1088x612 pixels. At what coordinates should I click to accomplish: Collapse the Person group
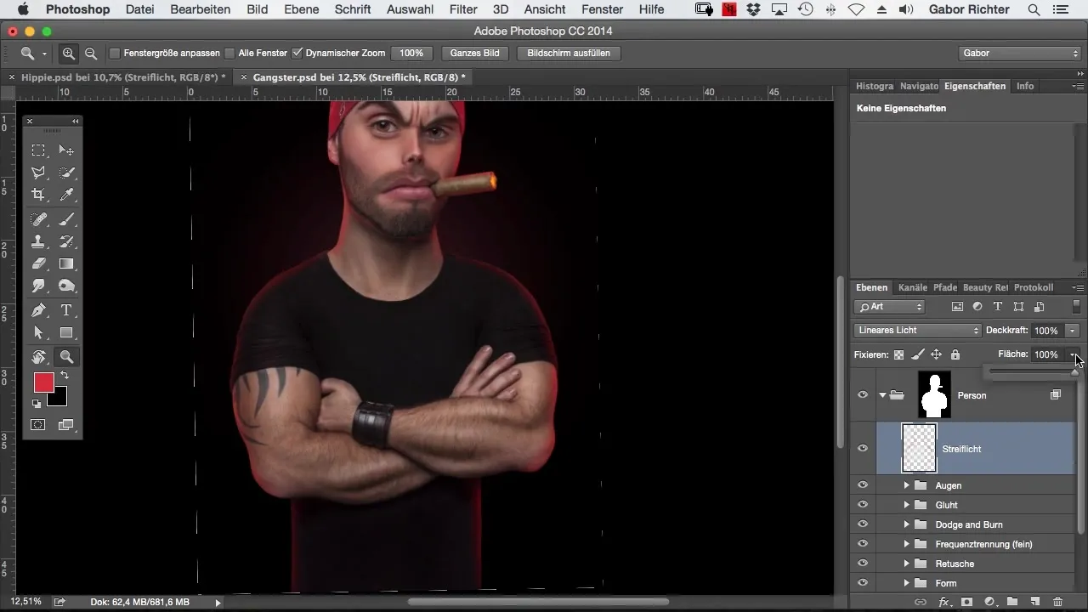883,395
